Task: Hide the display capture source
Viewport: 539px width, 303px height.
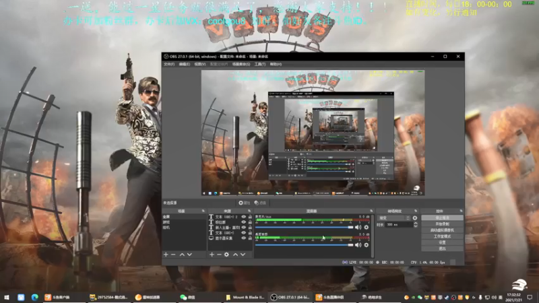Action: coord(244,238)
